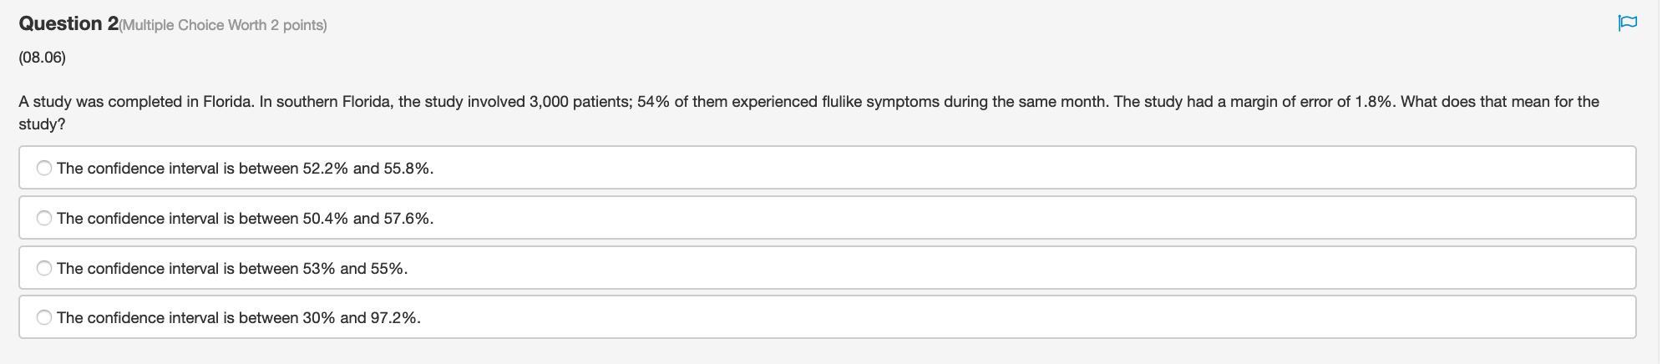
Task: Click the word "study?" ending the question
Action: click(x=42, y=124)
